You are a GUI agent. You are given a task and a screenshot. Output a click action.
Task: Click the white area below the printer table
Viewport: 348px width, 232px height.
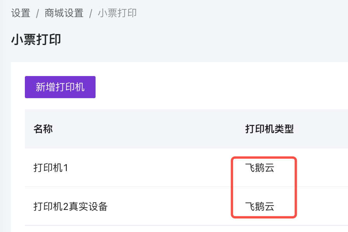coord(155,229)
